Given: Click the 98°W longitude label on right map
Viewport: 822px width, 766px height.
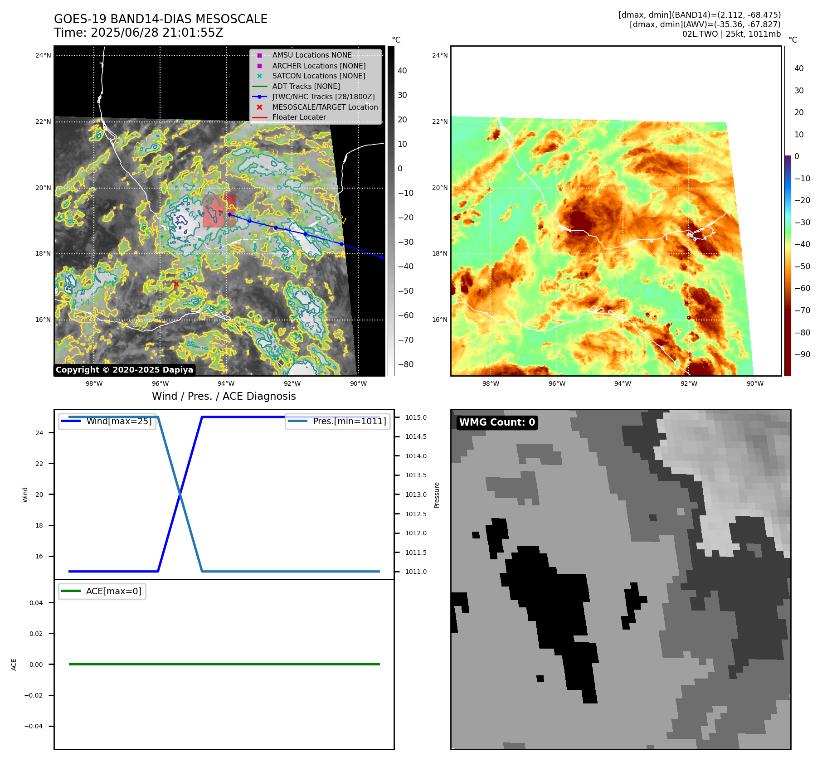Looking at the screenshot, I should tap(491, 383).
